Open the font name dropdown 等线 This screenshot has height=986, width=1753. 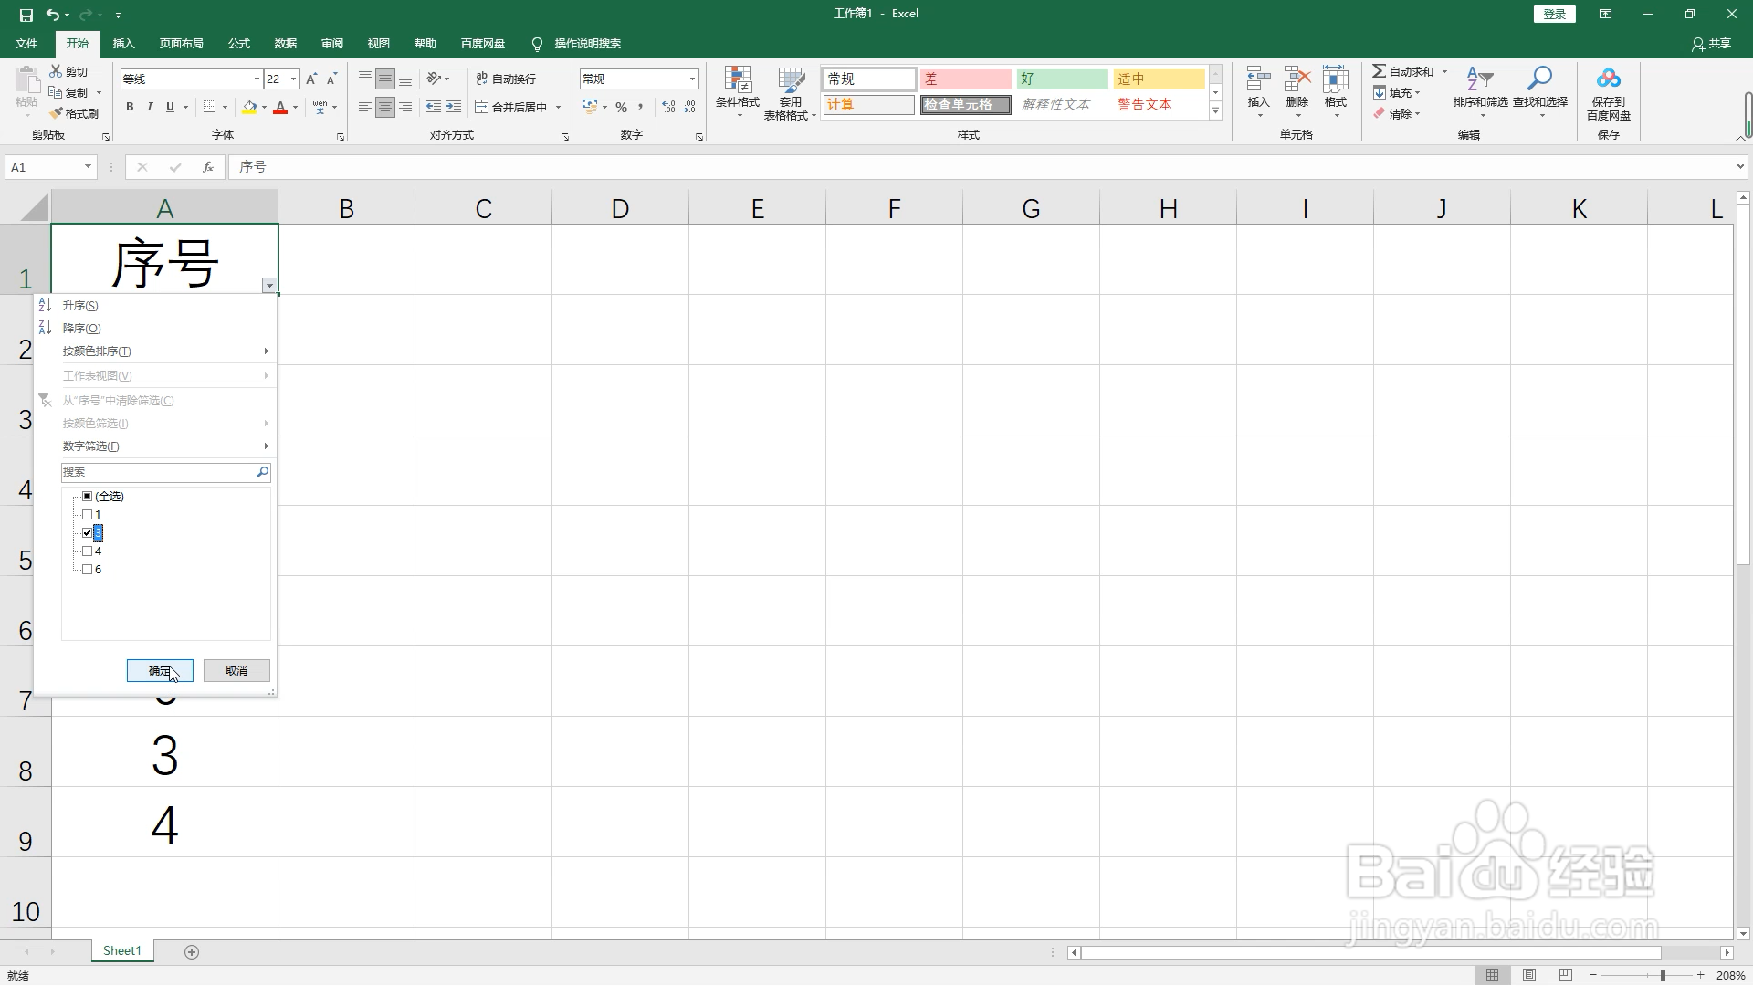point(257,79)
